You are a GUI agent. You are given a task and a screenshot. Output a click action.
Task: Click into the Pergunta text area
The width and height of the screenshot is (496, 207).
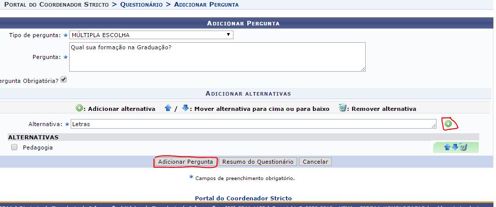click(217, 56)
